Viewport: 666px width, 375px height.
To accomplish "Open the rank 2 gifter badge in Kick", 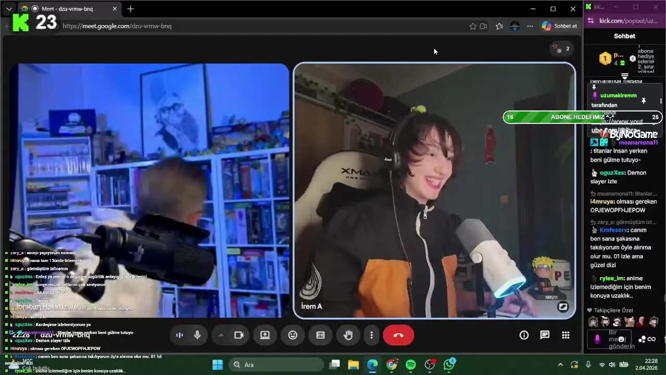I will [633, 59].
